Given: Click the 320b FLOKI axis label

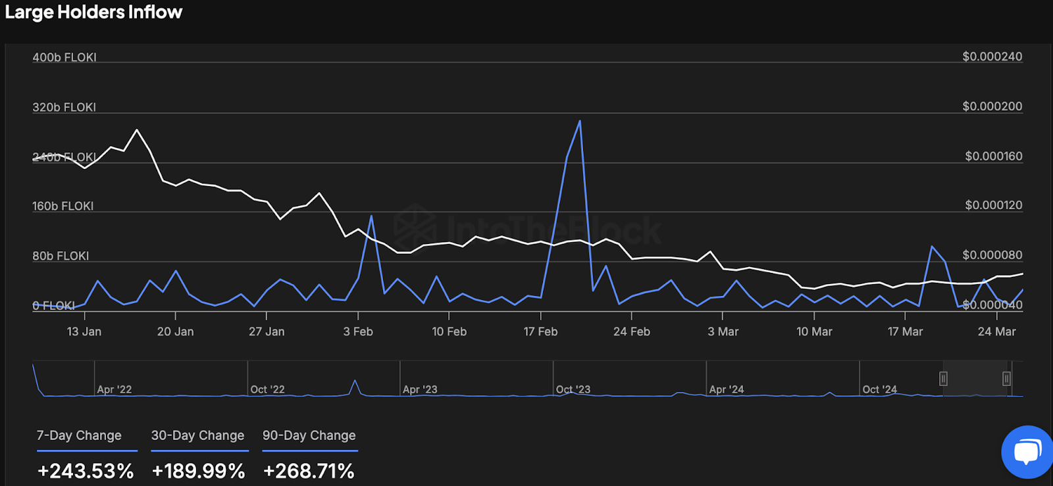Looking at the screenshot, I should click(64, 107).
